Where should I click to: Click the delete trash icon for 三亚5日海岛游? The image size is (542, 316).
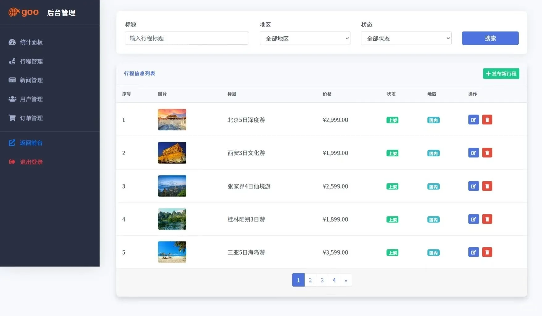(x=487, y=252)
